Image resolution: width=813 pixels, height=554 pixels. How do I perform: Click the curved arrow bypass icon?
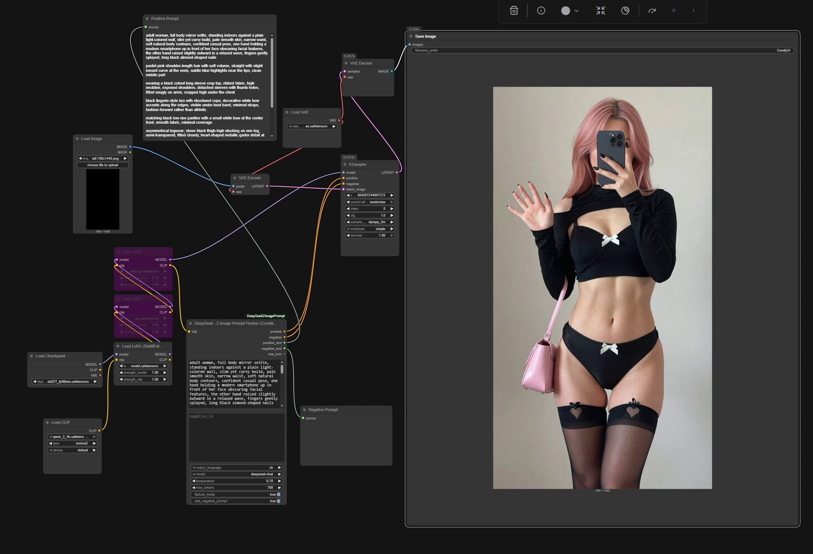coord(652,11)
